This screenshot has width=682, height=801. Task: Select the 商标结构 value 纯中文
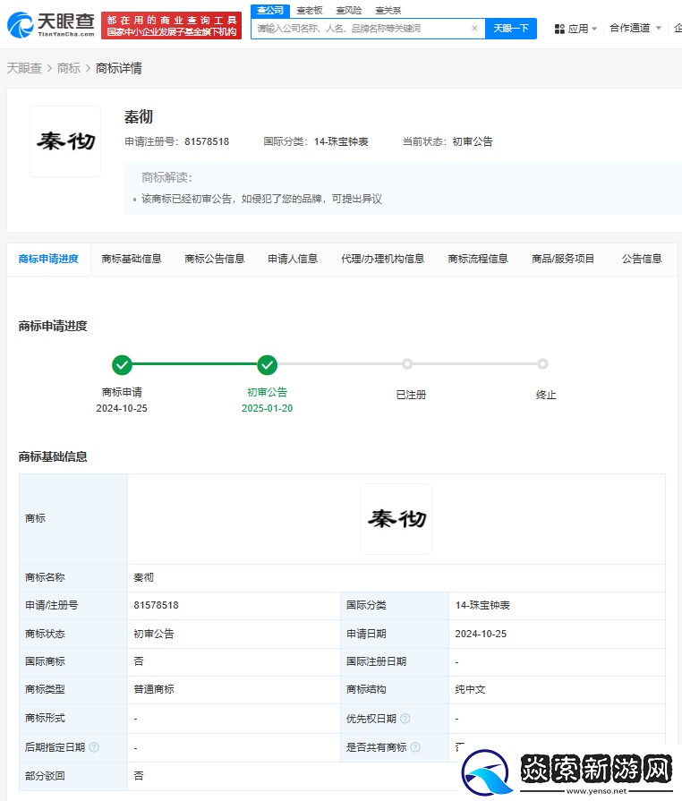point(470,689)
